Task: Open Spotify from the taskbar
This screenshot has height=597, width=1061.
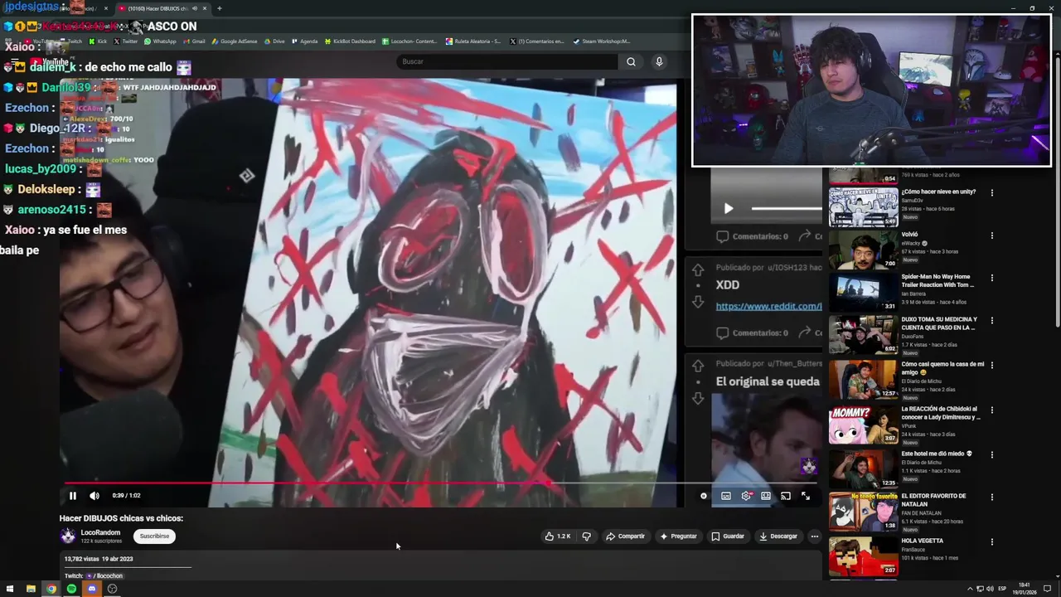Action: tap(71, 589)
